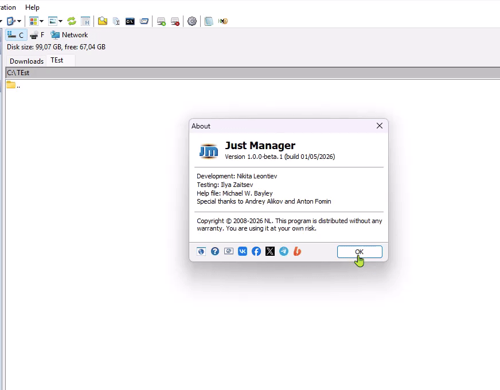Screen dimensions: 500x390
Task: Expand the panels layout dropdown arrow
Action: 41,21
